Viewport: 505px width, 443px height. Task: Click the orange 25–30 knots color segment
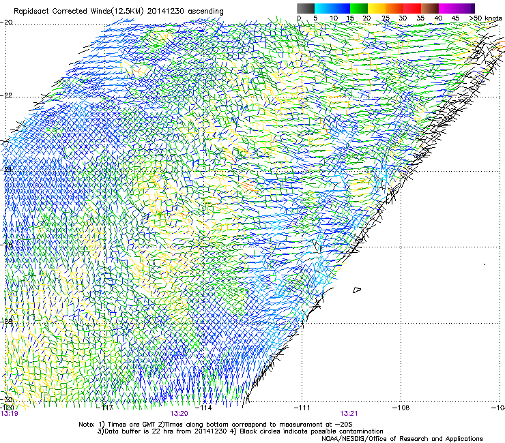pos(394,8)
